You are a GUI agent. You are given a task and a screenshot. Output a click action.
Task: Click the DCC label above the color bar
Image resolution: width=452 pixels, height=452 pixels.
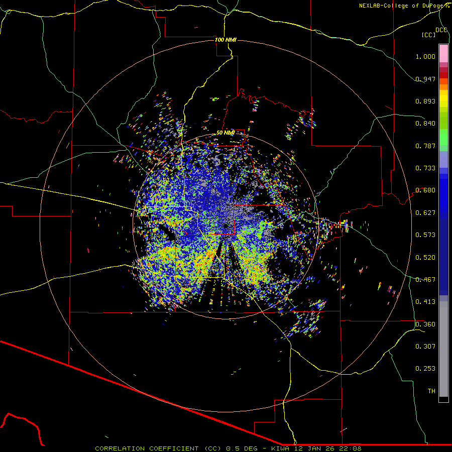pos(441,30)
